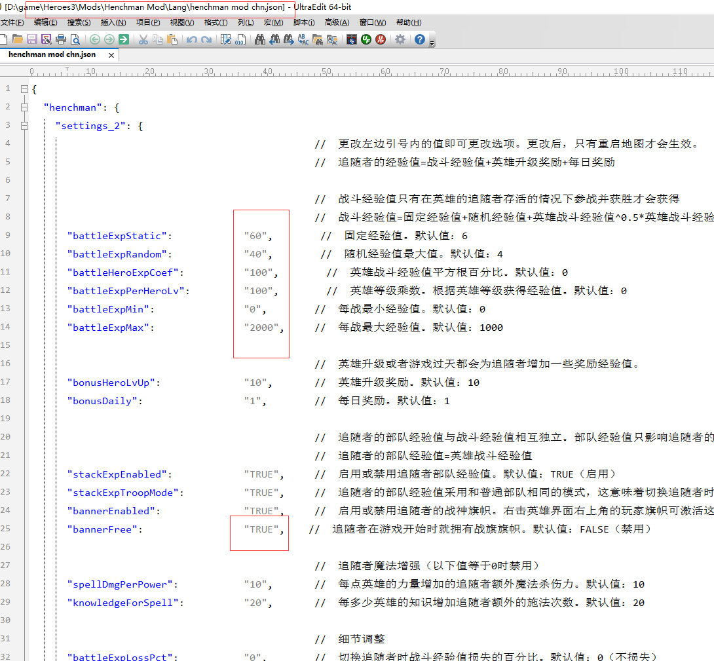
Task: Click the Paste clipboard icon
Action: [172, 39]
